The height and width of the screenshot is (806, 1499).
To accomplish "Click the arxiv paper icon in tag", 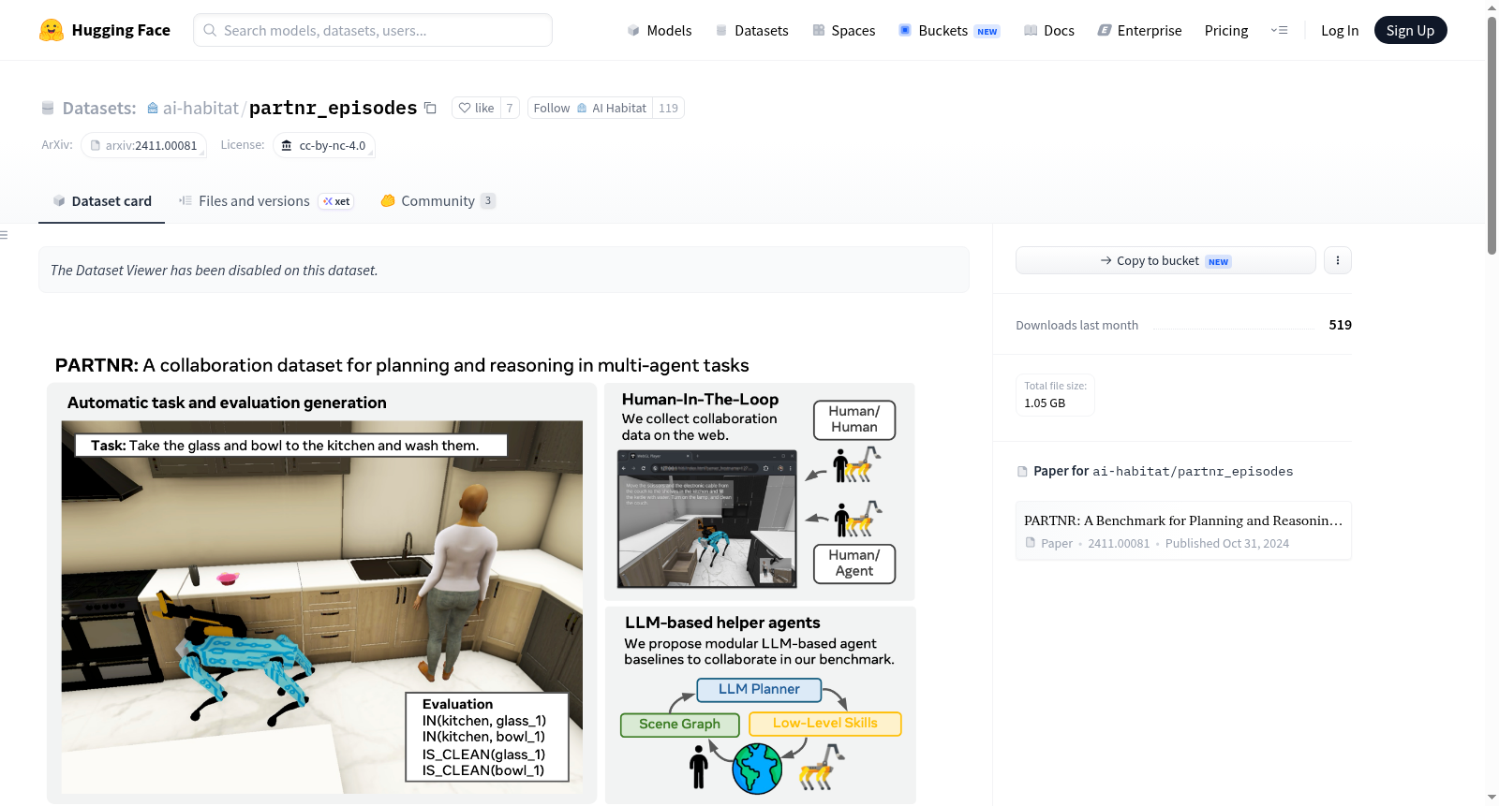I will (x=96, y=145).
